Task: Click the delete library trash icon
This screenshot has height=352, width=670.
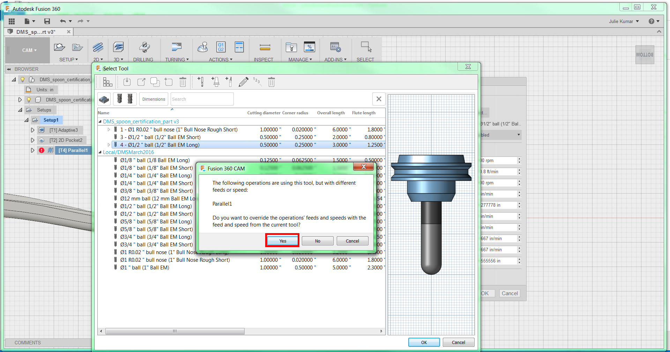Action: point(183,82)
